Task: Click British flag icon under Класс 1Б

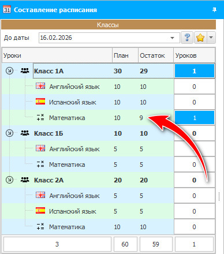Action: click(40, 148)
